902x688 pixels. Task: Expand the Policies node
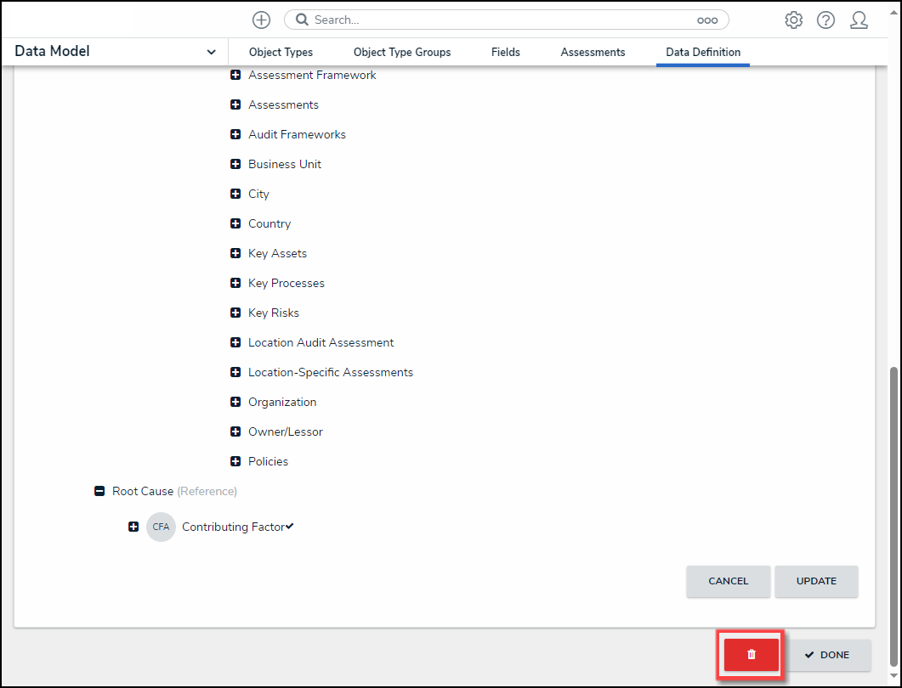(x=235, y=461)
